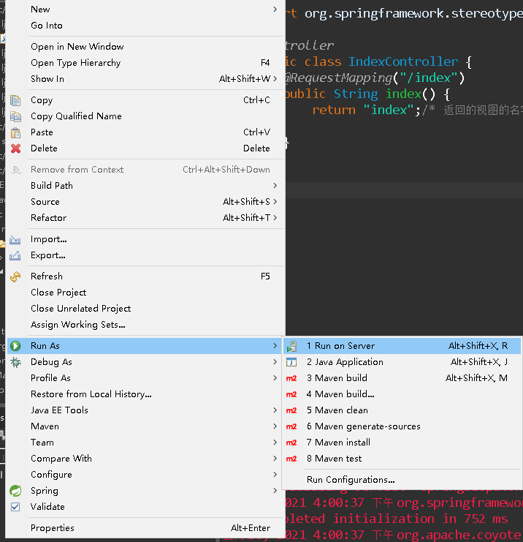Expand the New submenu arrow
Viewport: 523px width, 542px height.
click(x=275, y=10)
